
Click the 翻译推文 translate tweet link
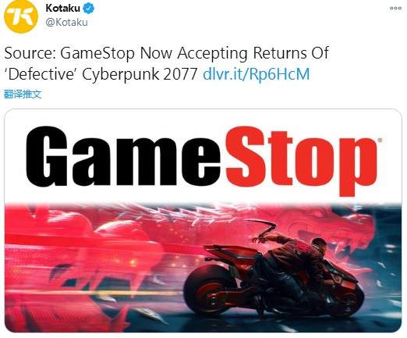point(23,94)
